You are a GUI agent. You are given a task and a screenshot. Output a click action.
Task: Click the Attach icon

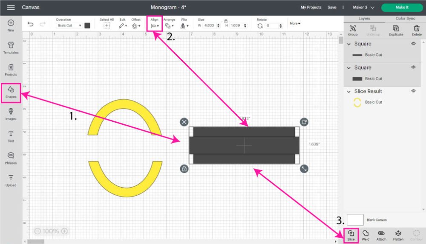(381, 234)
